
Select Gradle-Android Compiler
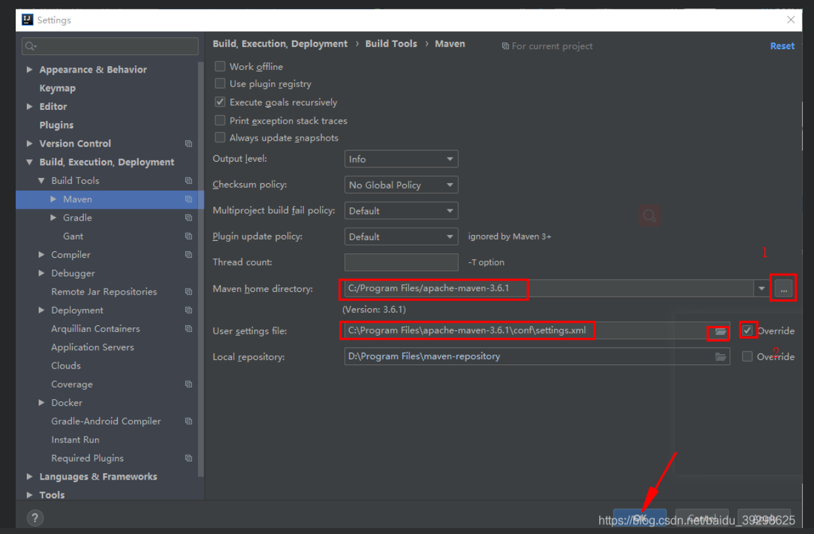click(x=106, y=421)
